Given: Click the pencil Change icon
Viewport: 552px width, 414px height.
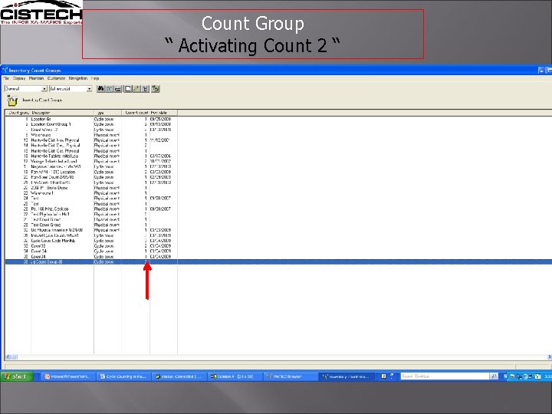Looking at the screenshot, I should [x=136, y=89].
